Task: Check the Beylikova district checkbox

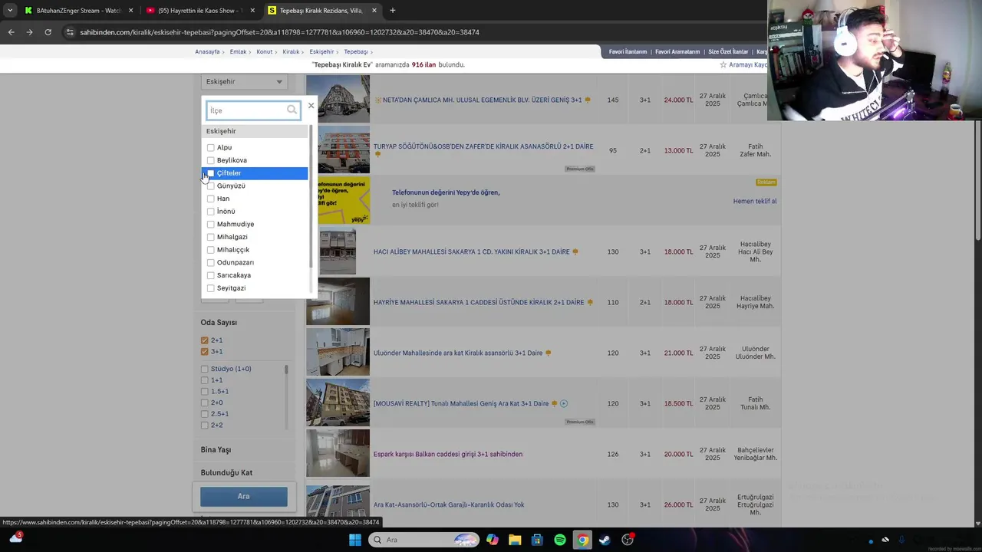Action: point(211,160)
